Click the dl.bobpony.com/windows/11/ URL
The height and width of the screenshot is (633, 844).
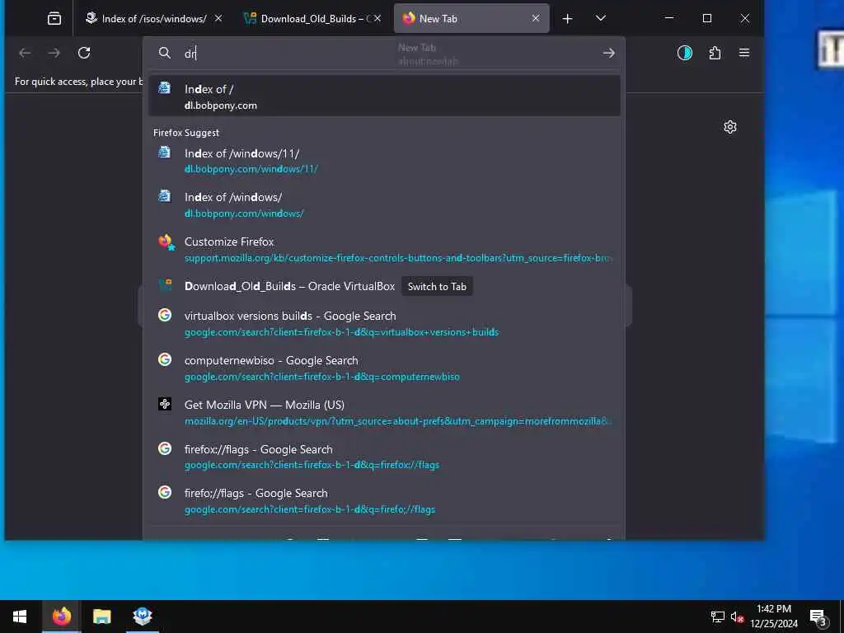[251, 169]
